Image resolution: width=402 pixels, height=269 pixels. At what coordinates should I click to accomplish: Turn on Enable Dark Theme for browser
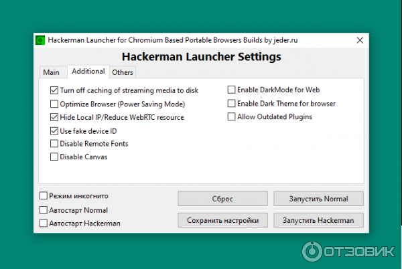tap(231, 104)
